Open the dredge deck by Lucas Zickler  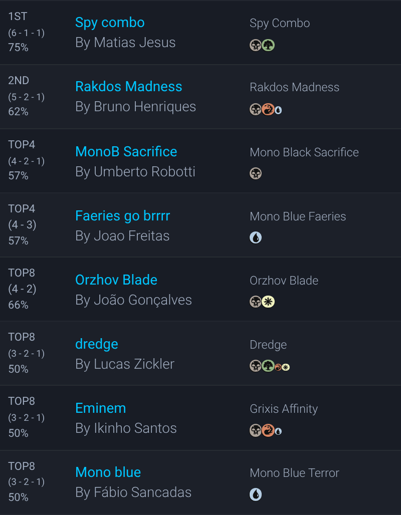(x=97, y=344)
